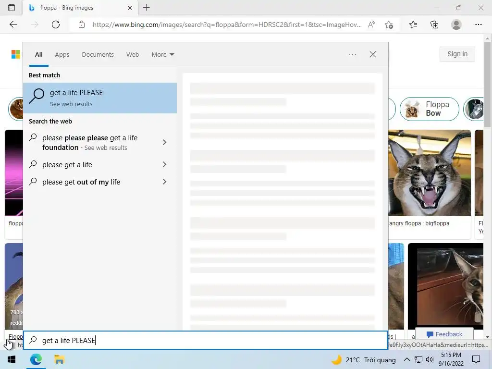Expand the More search filter dropdown
Viewport: 492px width, 369px height.
click(162, 55)
